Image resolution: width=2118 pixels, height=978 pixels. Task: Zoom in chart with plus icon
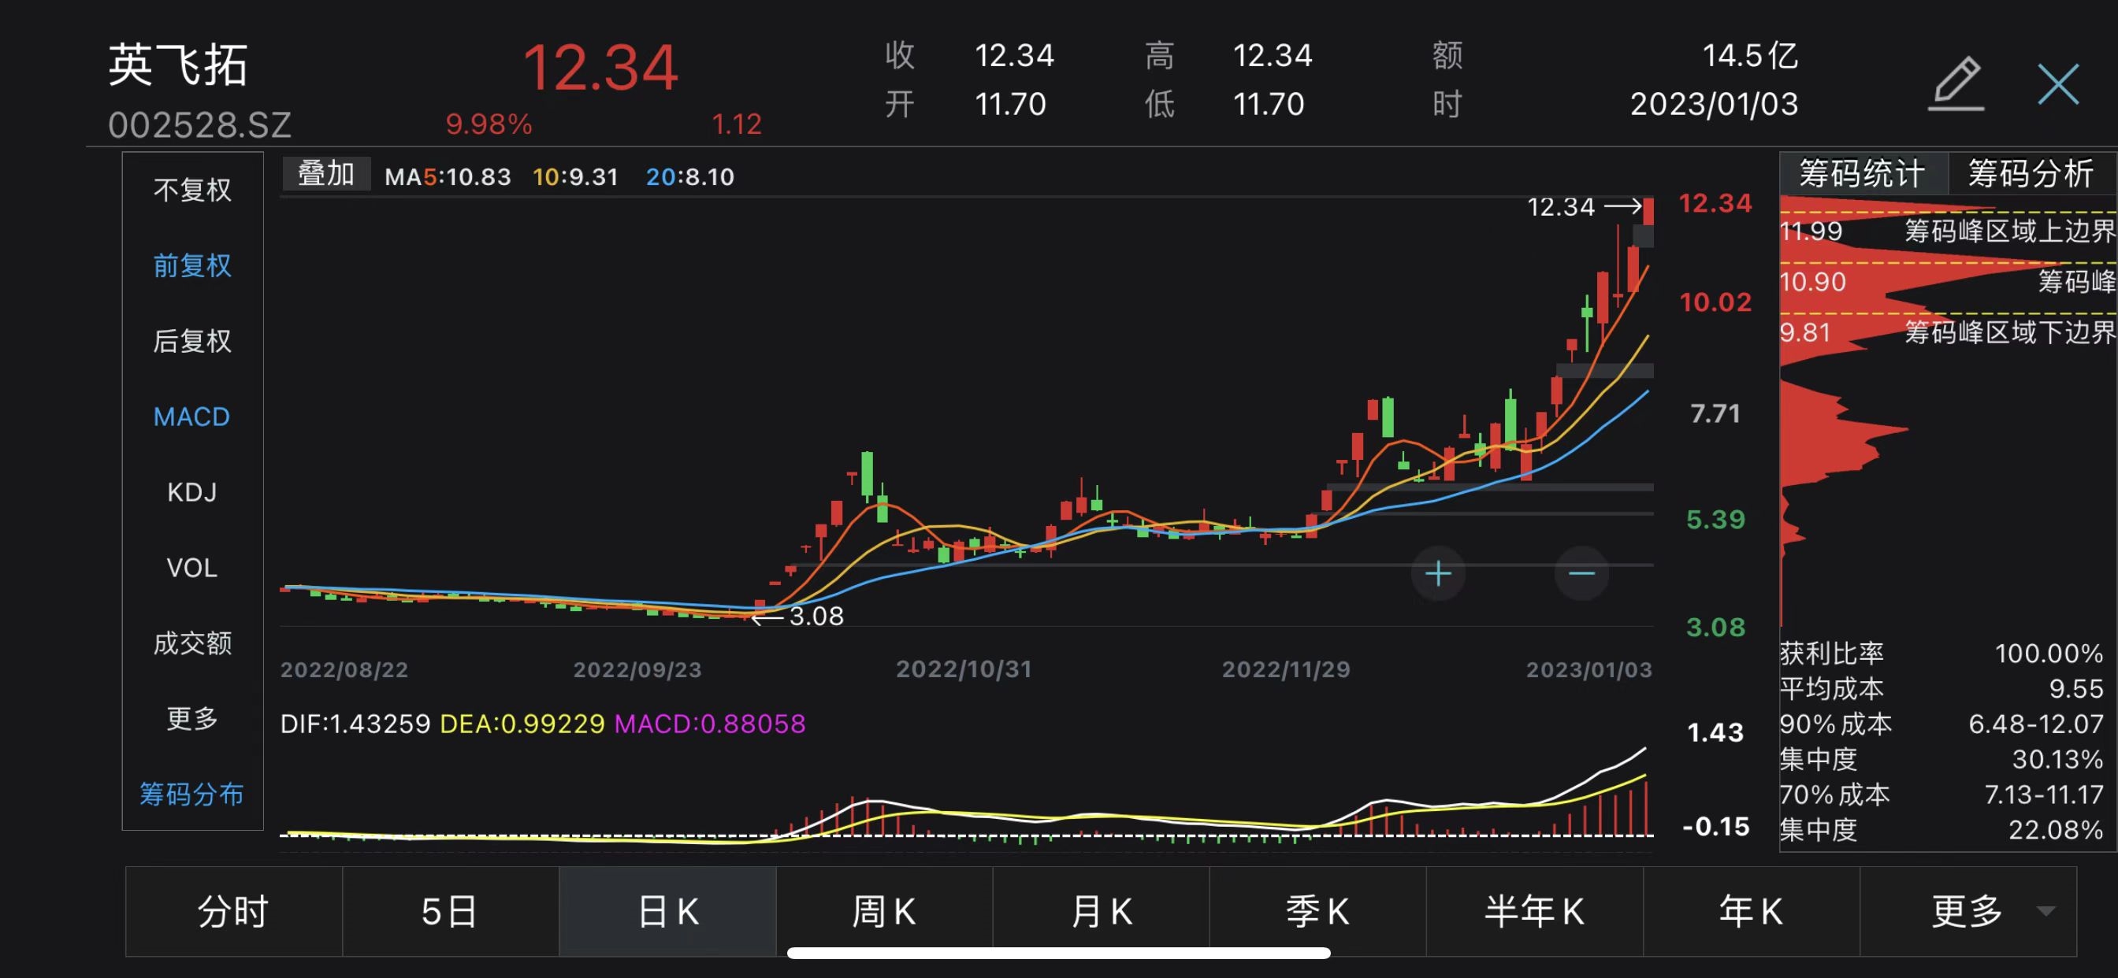click(1437, 572)
